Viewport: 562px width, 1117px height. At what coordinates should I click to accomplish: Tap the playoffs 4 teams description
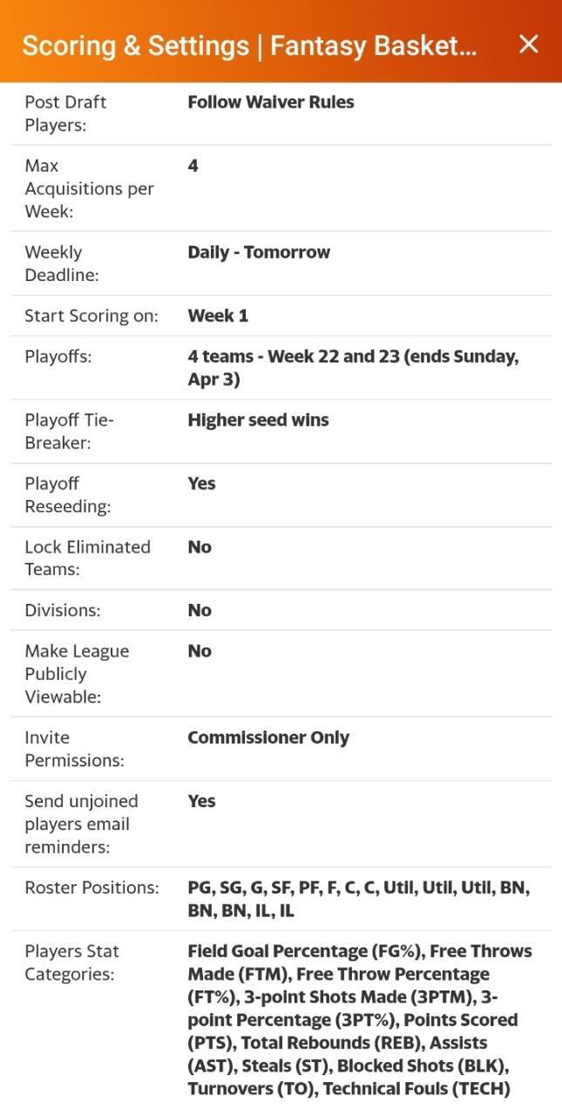coord(353,367)
